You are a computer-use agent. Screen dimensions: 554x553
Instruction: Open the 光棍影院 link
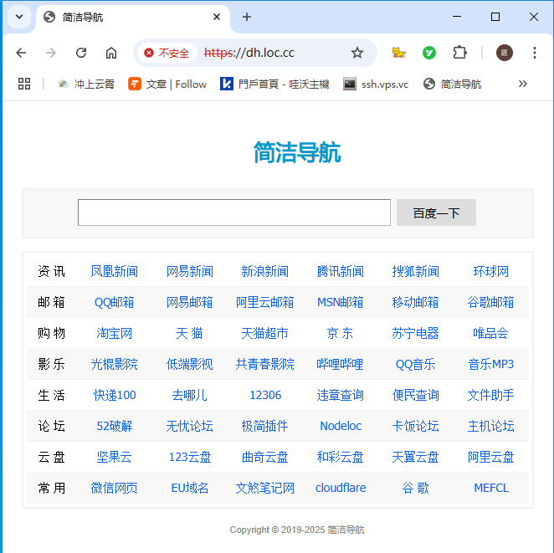(x=115, y=364)
